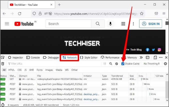Click the YouTube logo
The width and height of the screenshot is (169, 107).
(24, 24)
